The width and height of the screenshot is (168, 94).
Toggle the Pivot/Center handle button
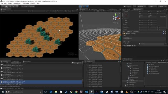coord(24,6)
